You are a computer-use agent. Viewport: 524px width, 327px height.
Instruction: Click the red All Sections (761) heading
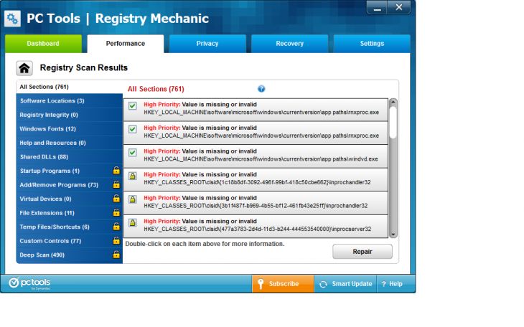click(x=156, y=89)
